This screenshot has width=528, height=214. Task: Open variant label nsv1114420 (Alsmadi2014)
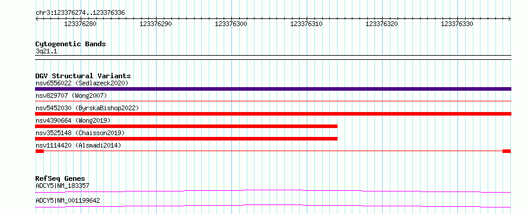click(78, 145)
